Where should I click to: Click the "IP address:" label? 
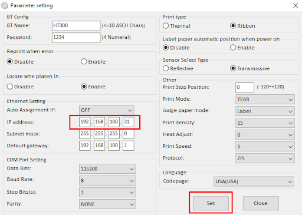(21, 122)
